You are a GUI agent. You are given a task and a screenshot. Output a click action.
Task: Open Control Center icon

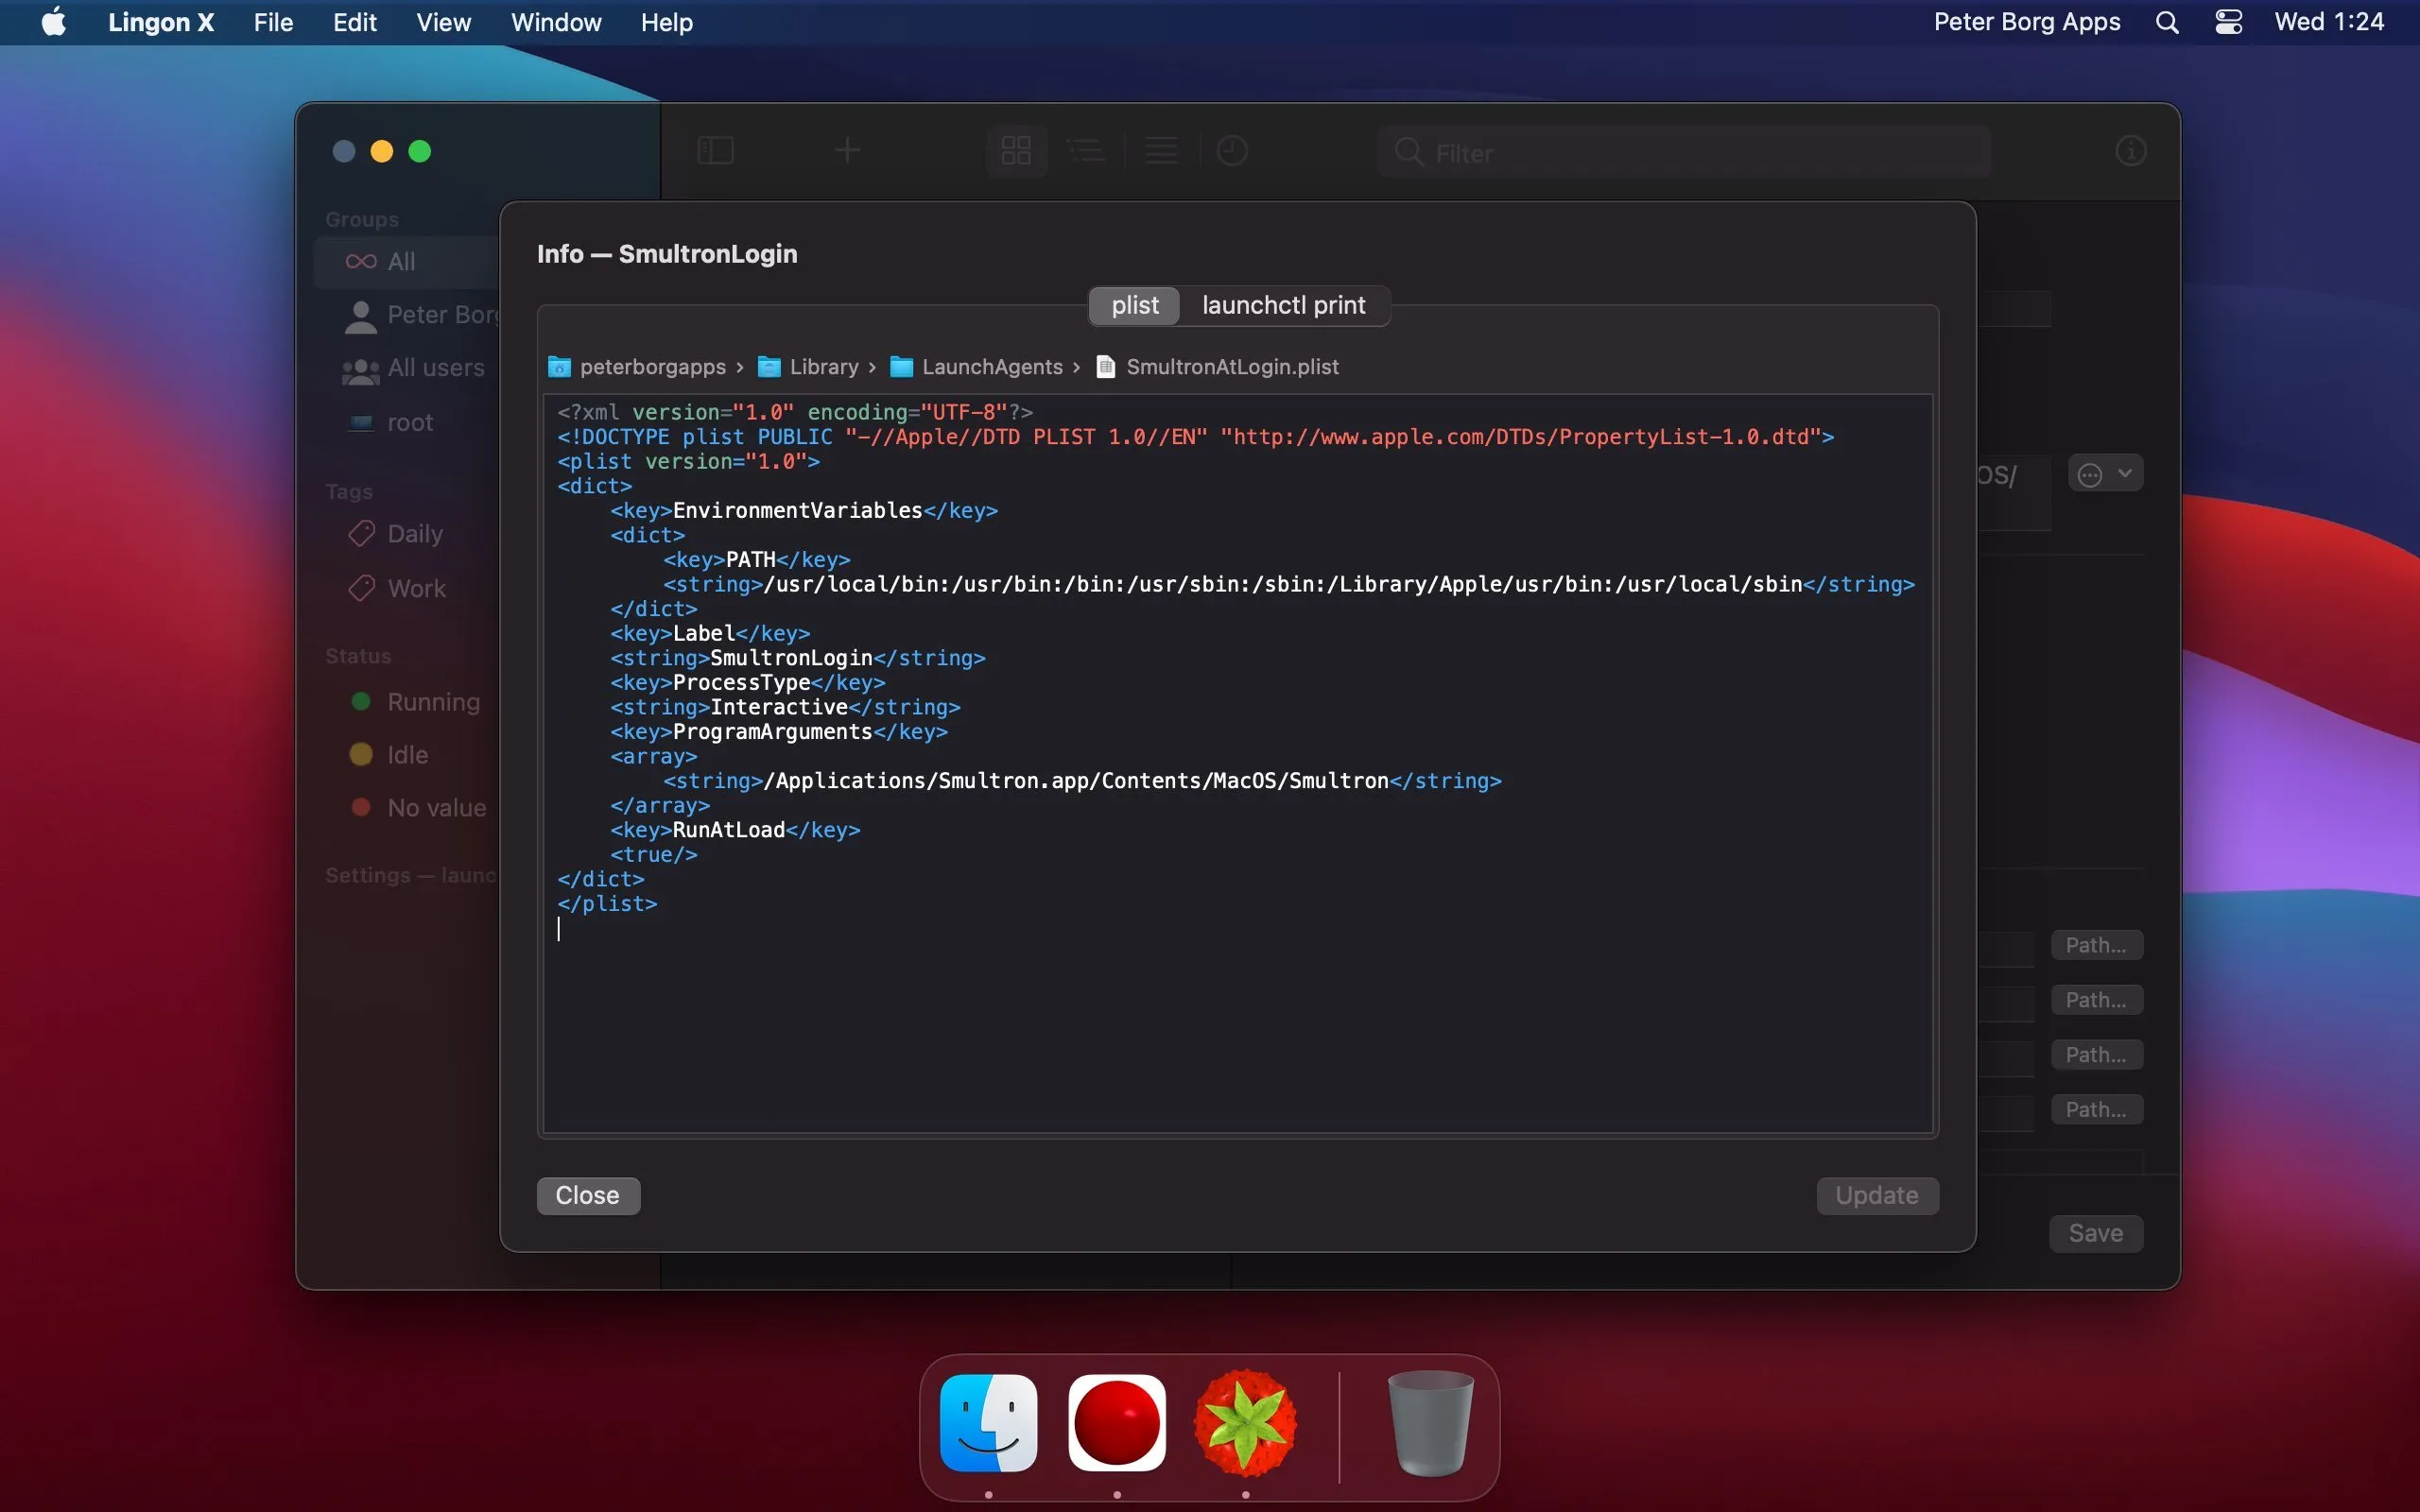[x=2229, y=22]
